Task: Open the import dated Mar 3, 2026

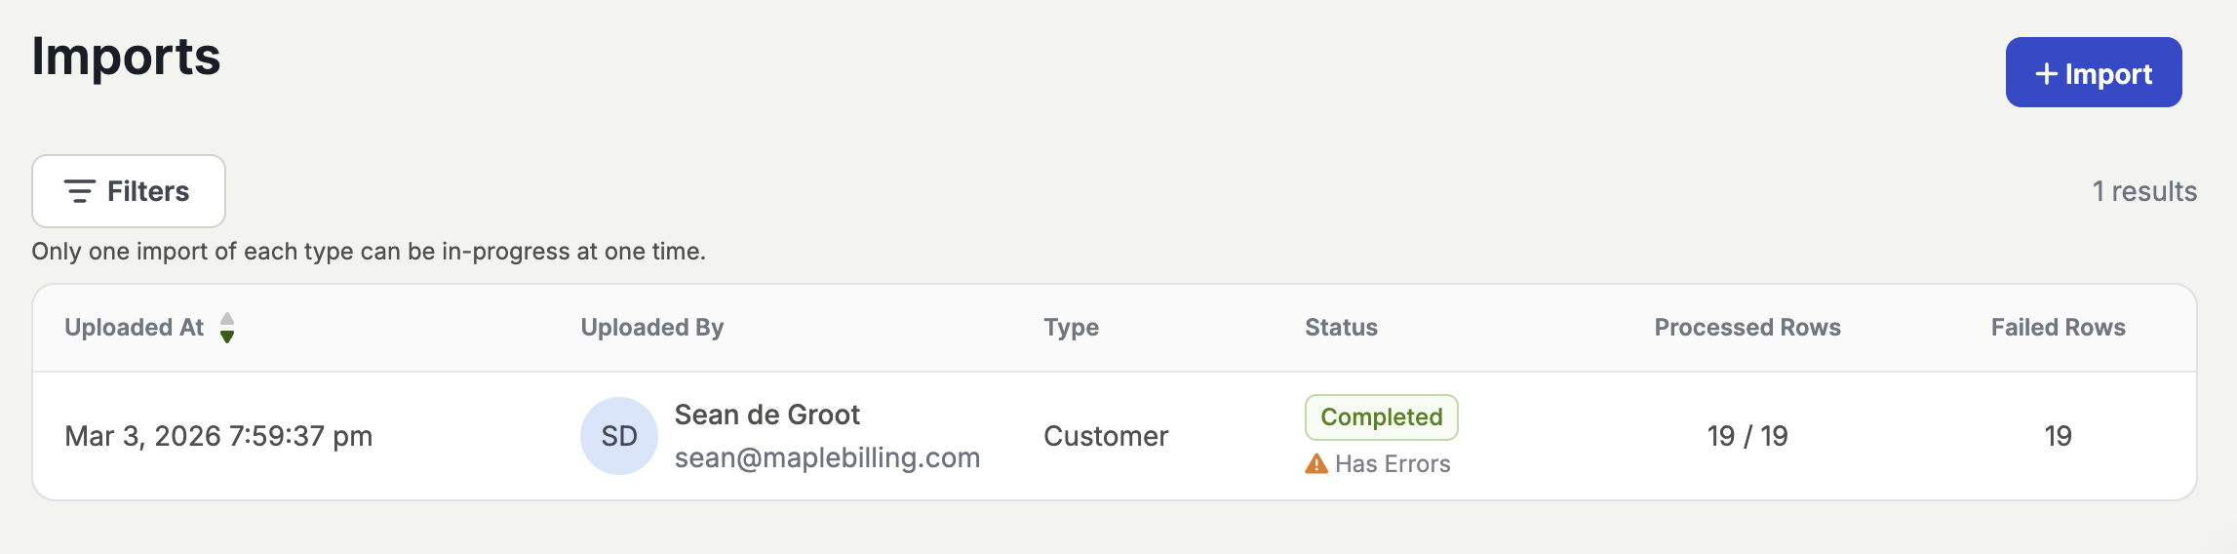Action: (218, 436)
